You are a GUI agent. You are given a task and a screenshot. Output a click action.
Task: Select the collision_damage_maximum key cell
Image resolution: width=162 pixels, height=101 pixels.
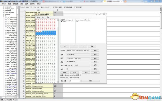pos(39,86)
